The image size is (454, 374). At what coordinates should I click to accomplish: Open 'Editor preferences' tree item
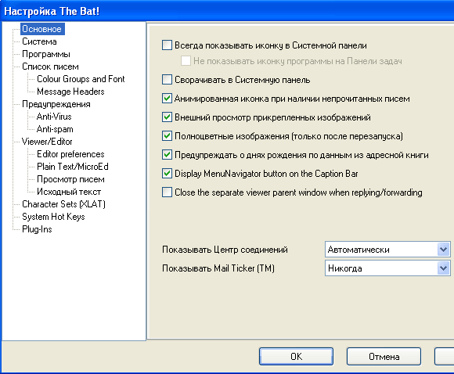pos(70,154)
